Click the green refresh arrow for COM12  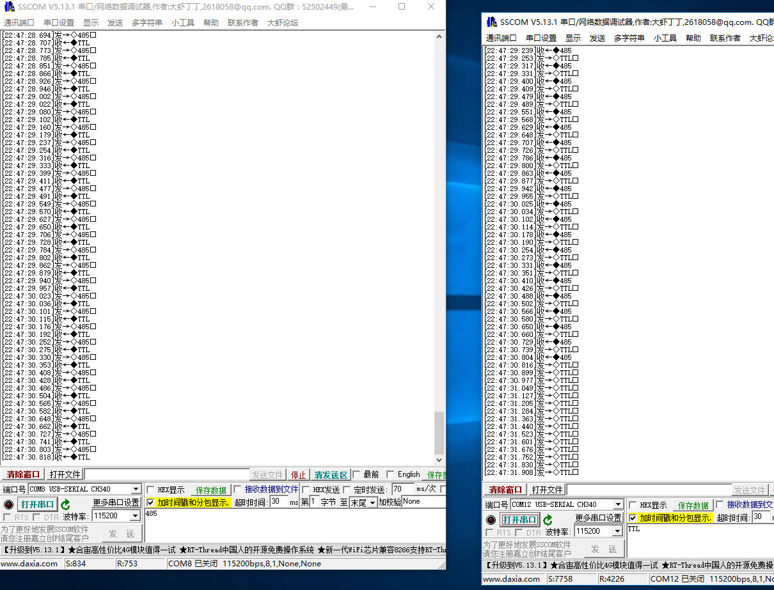pyautogui.click(x=548, y=520)
